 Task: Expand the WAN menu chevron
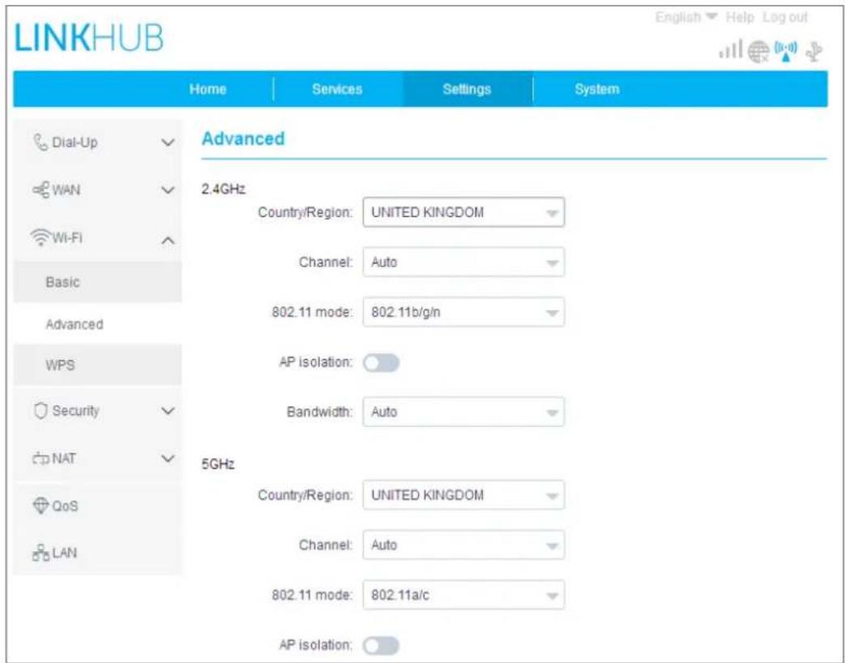pos(169,190)
